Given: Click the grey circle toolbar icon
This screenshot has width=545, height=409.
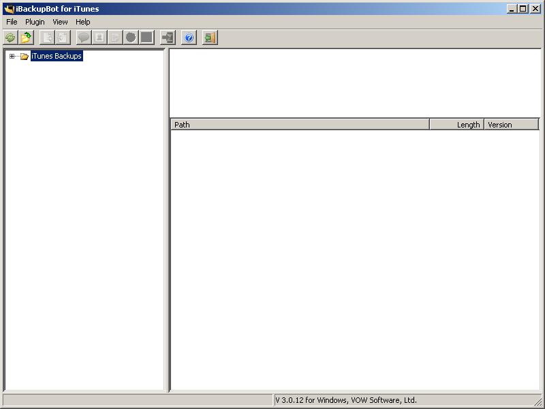Looking at the screenshot, I should tap(131, 37).
